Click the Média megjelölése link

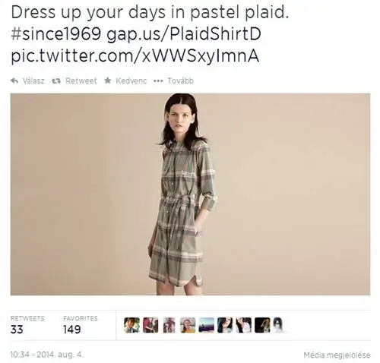coord(337,355)
